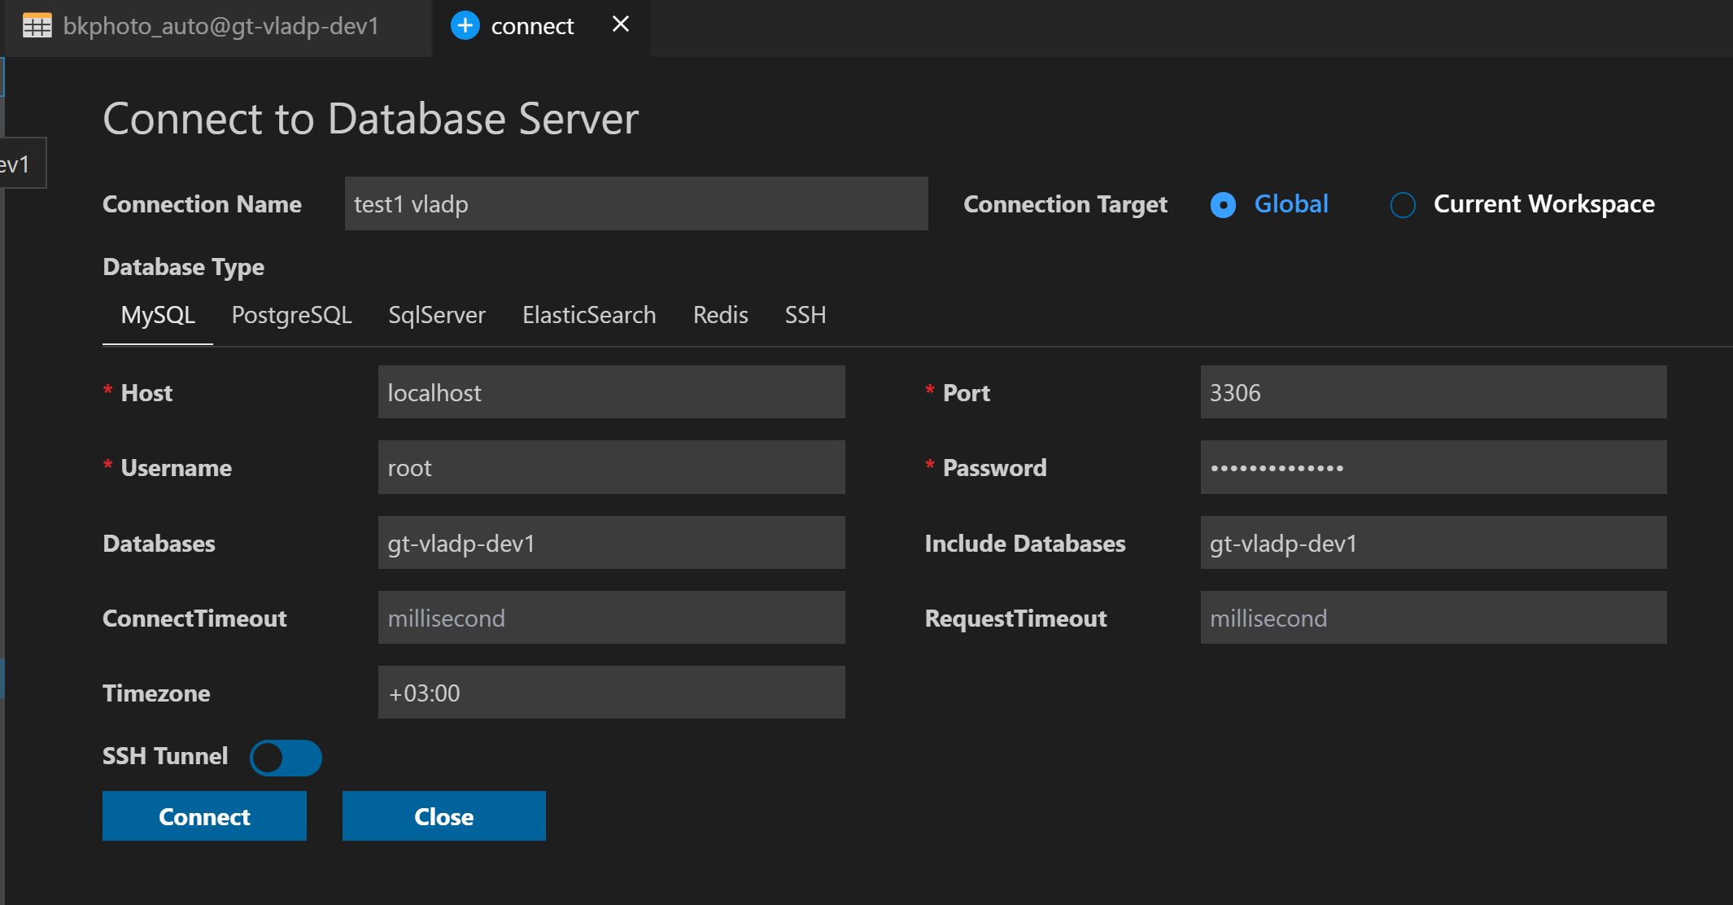Click the Password input field
The height and width of the screenshot is (905, 1733).
tap(1433, 467)
